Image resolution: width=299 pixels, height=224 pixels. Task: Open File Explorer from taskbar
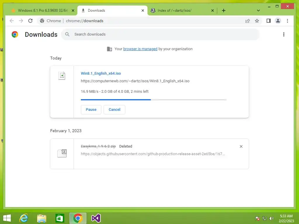41,218
